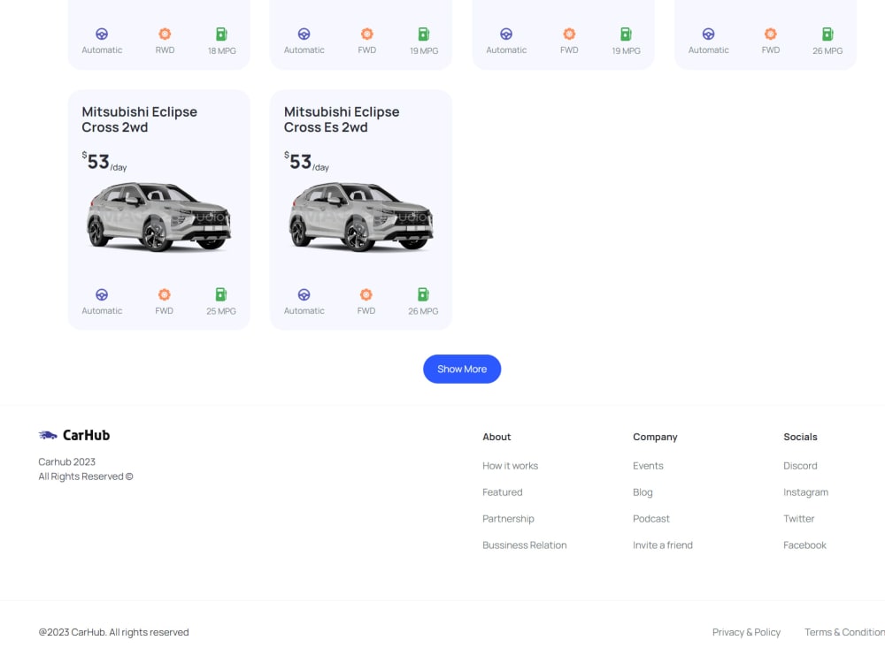885x663 pixels.
Task: Click RWD drivetrain tire icon
Action: click(x=165, y=34)
